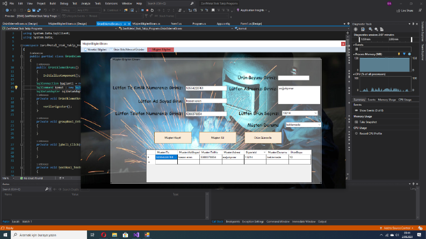
Task: Click the Stop Debugging red square icon
Action: (147, 10)
